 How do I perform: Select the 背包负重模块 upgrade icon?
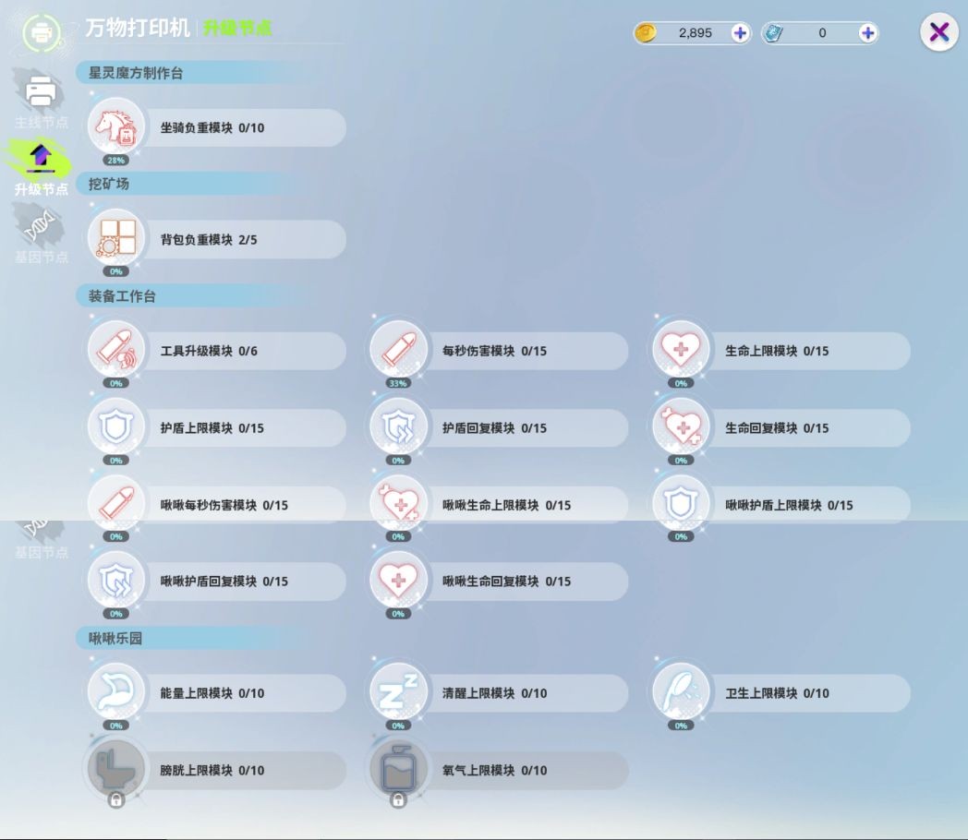(115, 239)
